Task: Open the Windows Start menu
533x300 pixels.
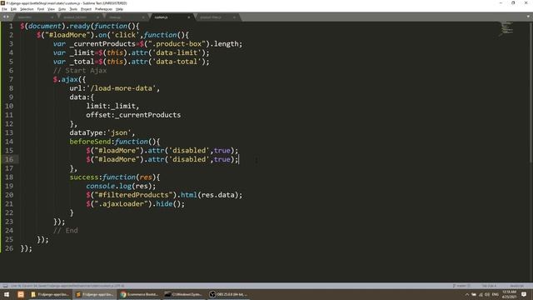Action: click(7, 294)
